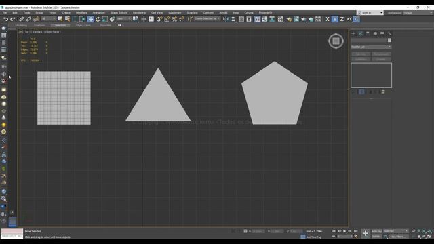Viewport: 434px width, 244px height.
Task: Click the Align tool icon
Action: point(233,19)
